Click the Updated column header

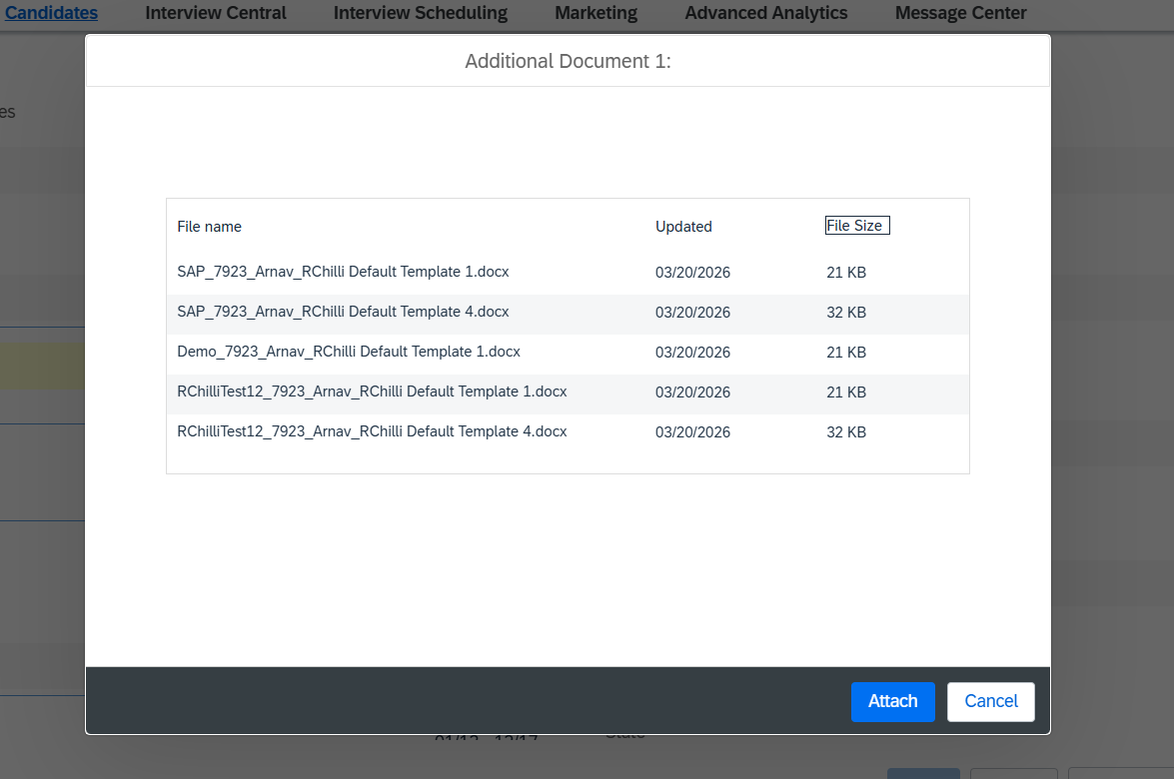683,227
